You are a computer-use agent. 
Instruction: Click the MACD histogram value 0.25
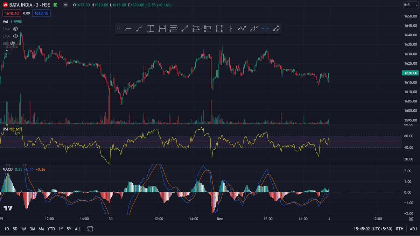(x=18, y=169)
